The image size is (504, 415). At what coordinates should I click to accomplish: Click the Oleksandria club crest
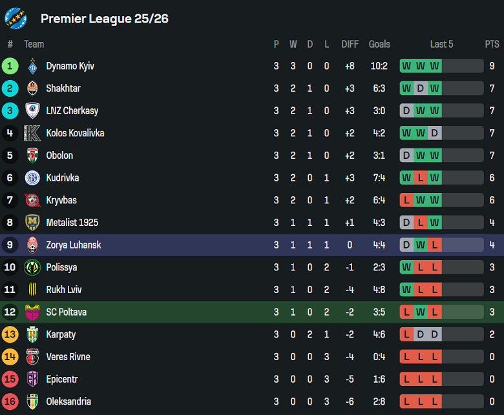pos(32,401)
